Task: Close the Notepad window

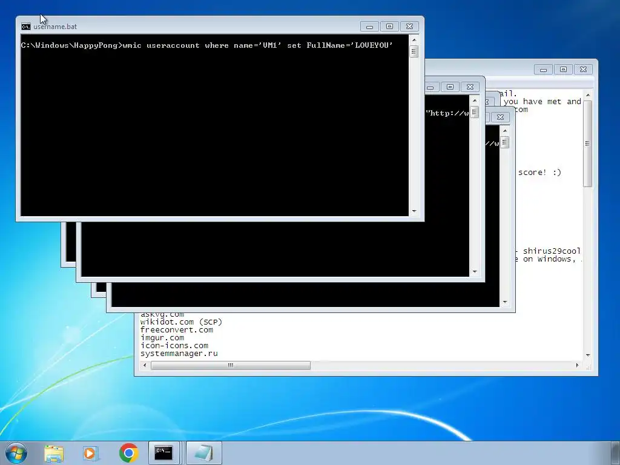Action: point(583,70)
